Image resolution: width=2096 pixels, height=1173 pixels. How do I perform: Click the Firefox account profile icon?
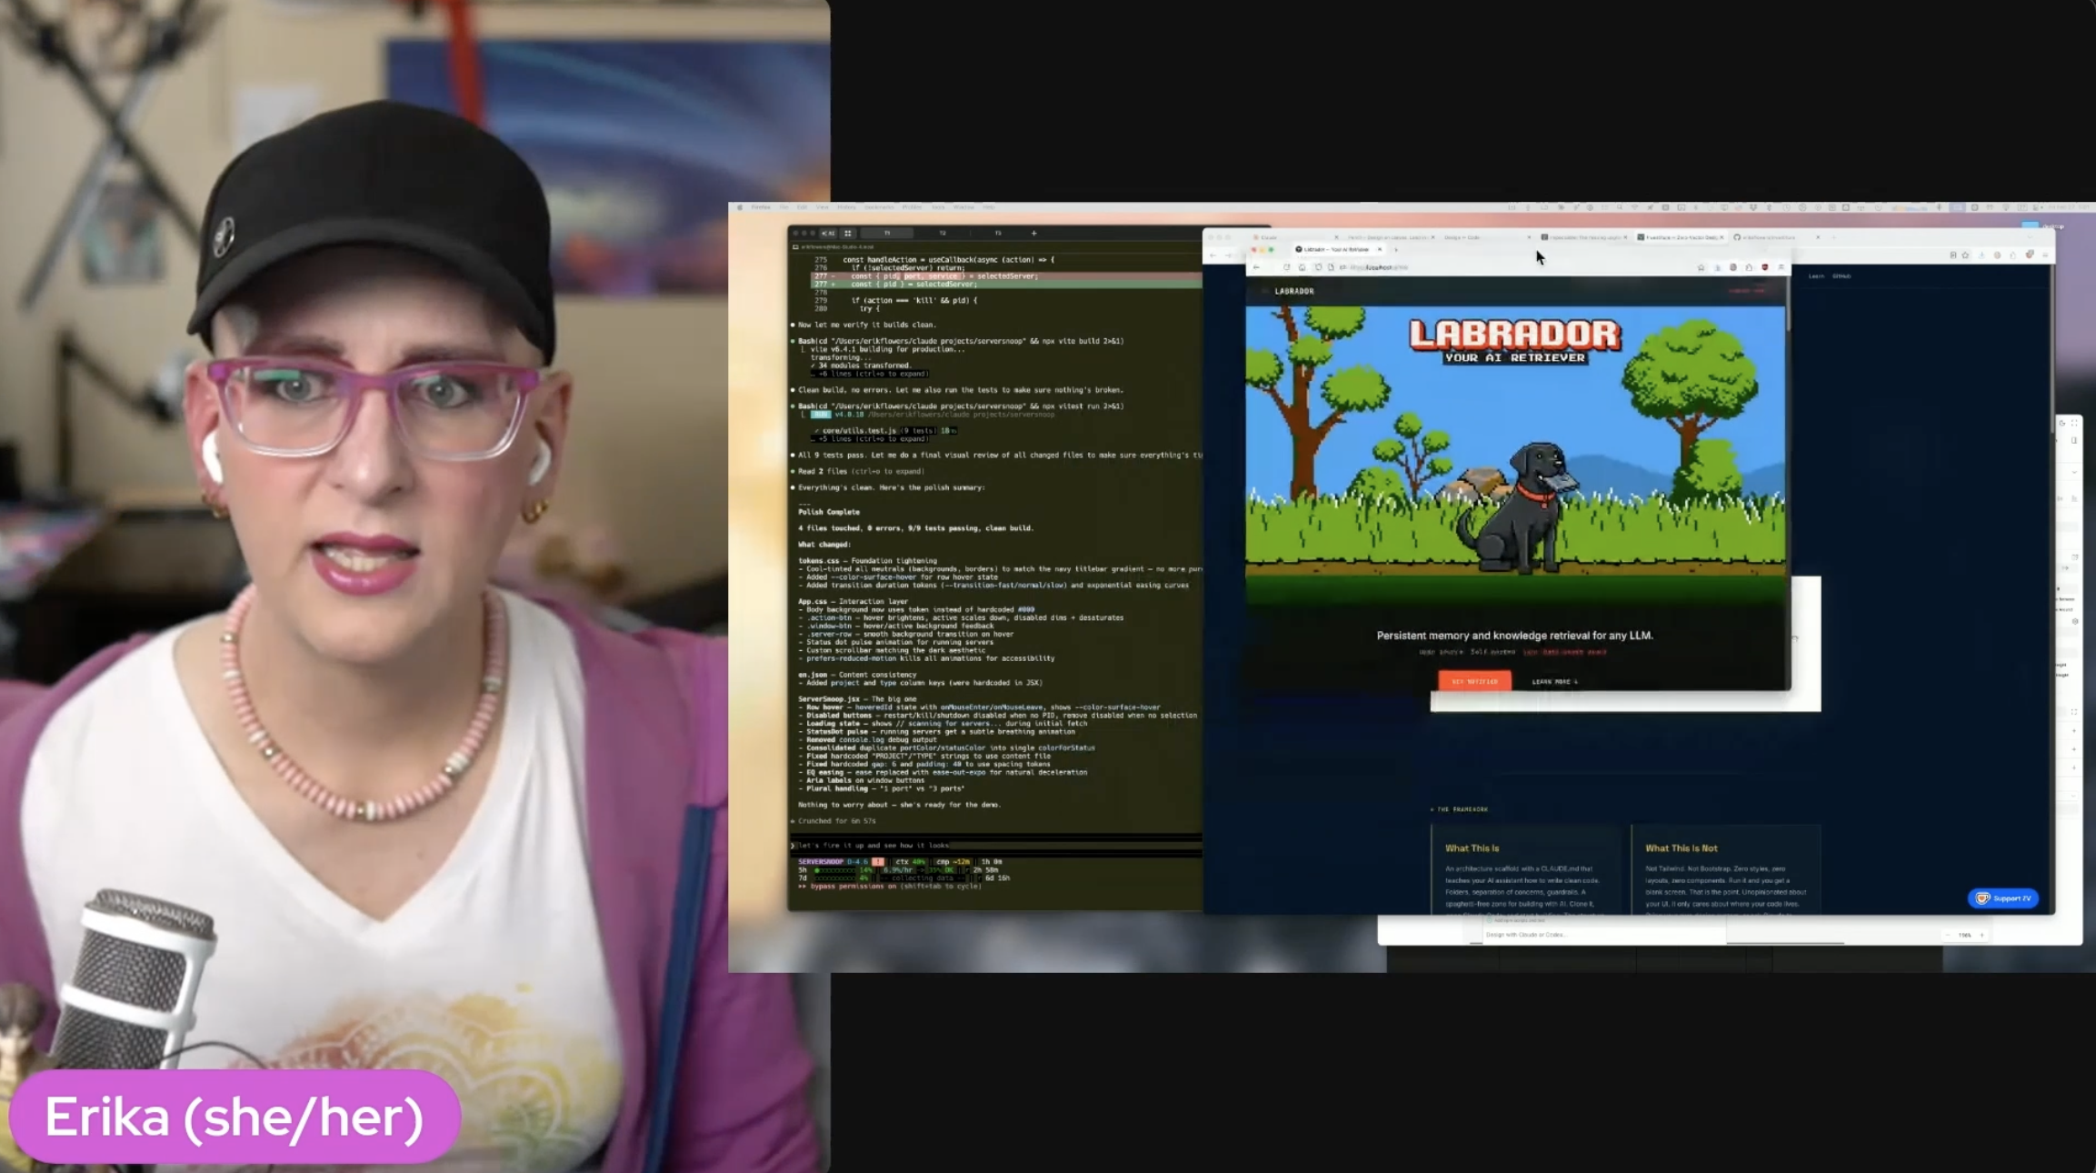(1733, 266)
